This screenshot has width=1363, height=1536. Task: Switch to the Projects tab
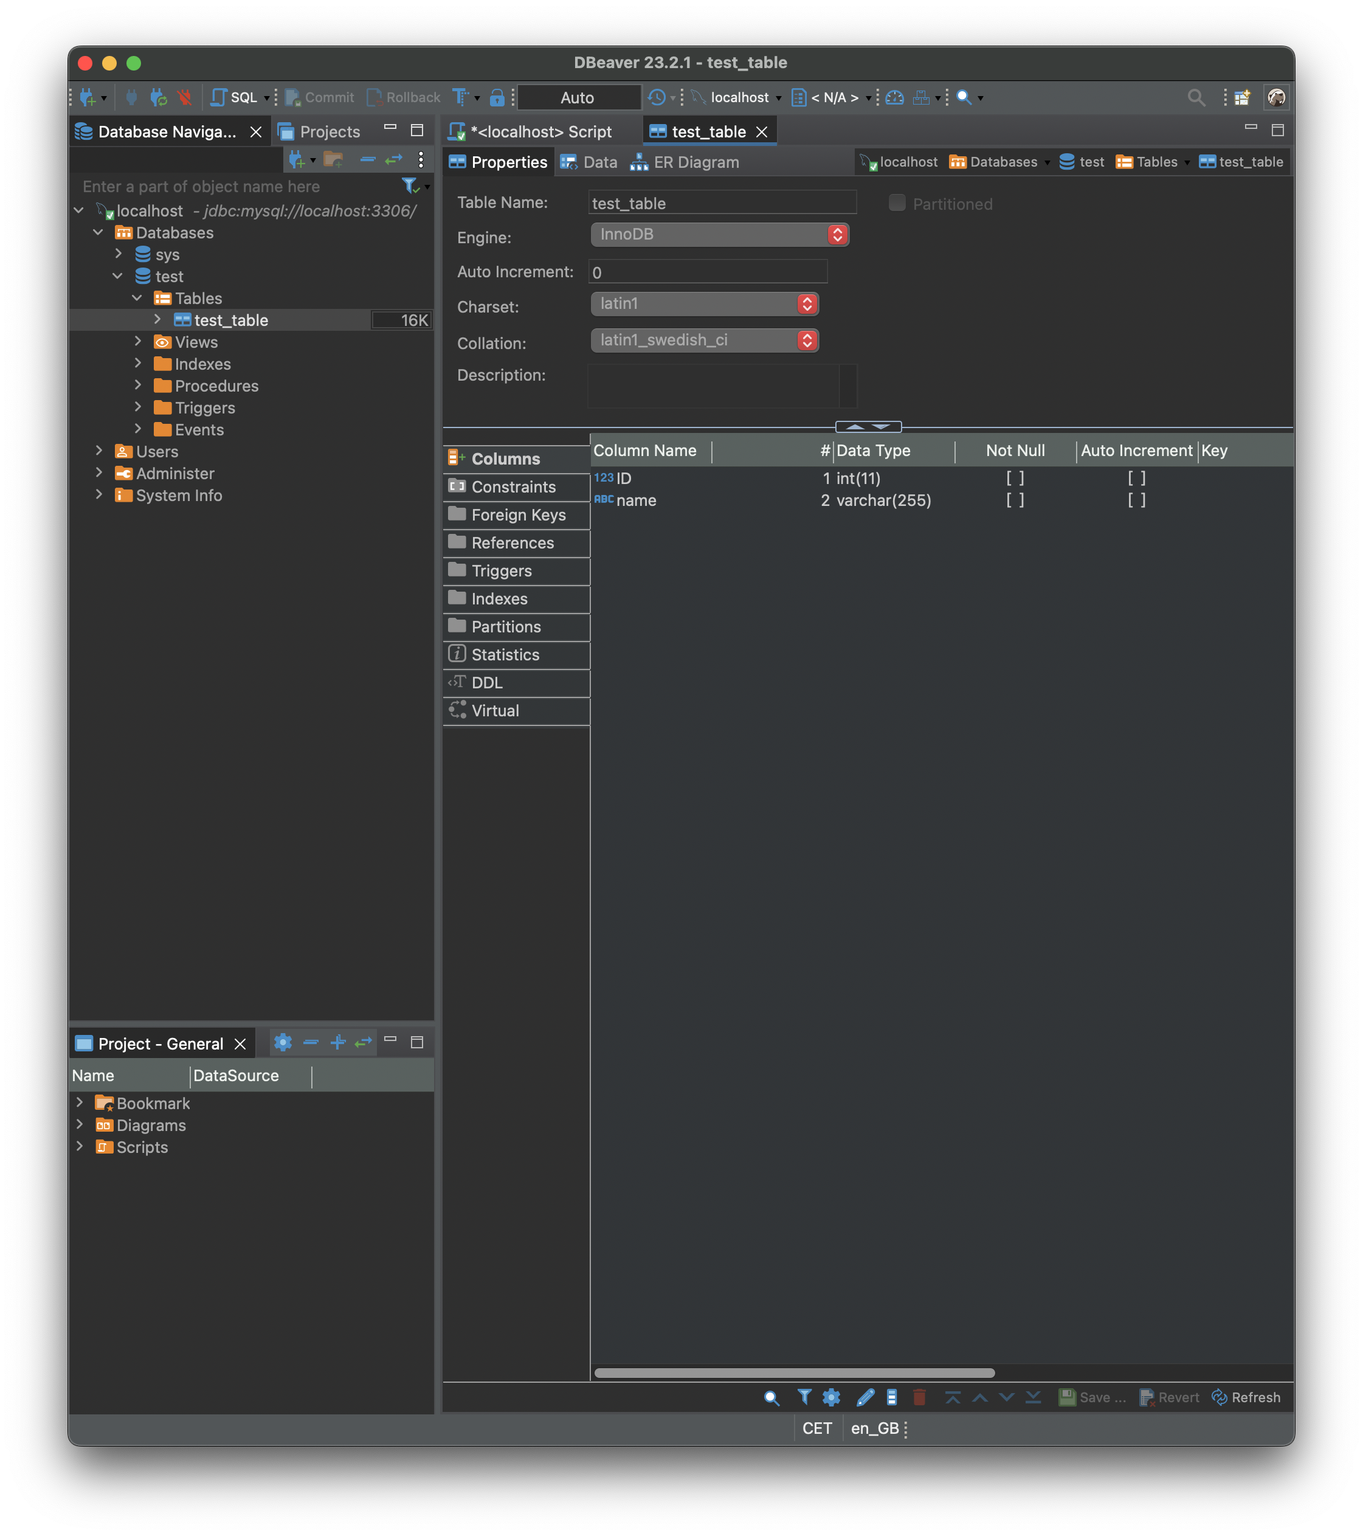tap(319, 131)
